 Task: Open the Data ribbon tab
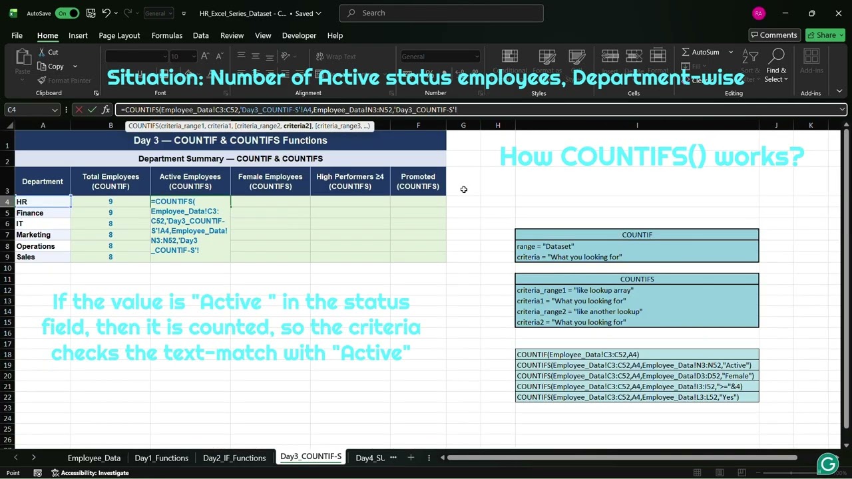(201, 35)
